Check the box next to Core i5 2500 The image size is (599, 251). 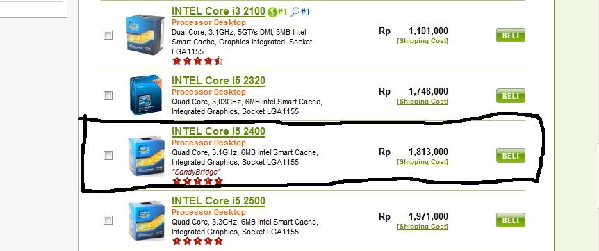[x=108, y=220]
